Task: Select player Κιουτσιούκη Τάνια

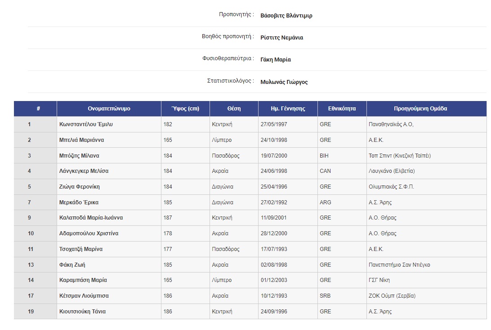Action: point(90,311)
